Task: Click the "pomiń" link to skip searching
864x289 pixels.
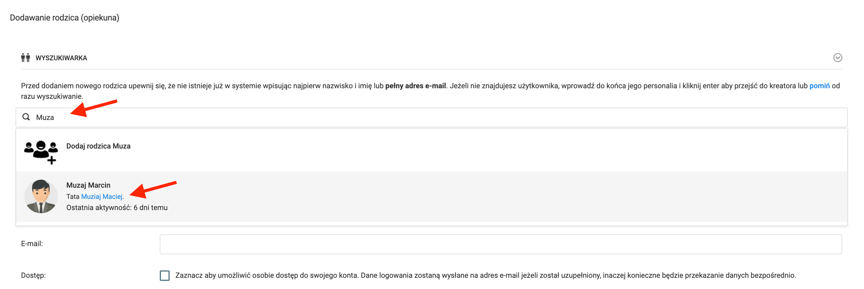Action: [x=819, y=86]
